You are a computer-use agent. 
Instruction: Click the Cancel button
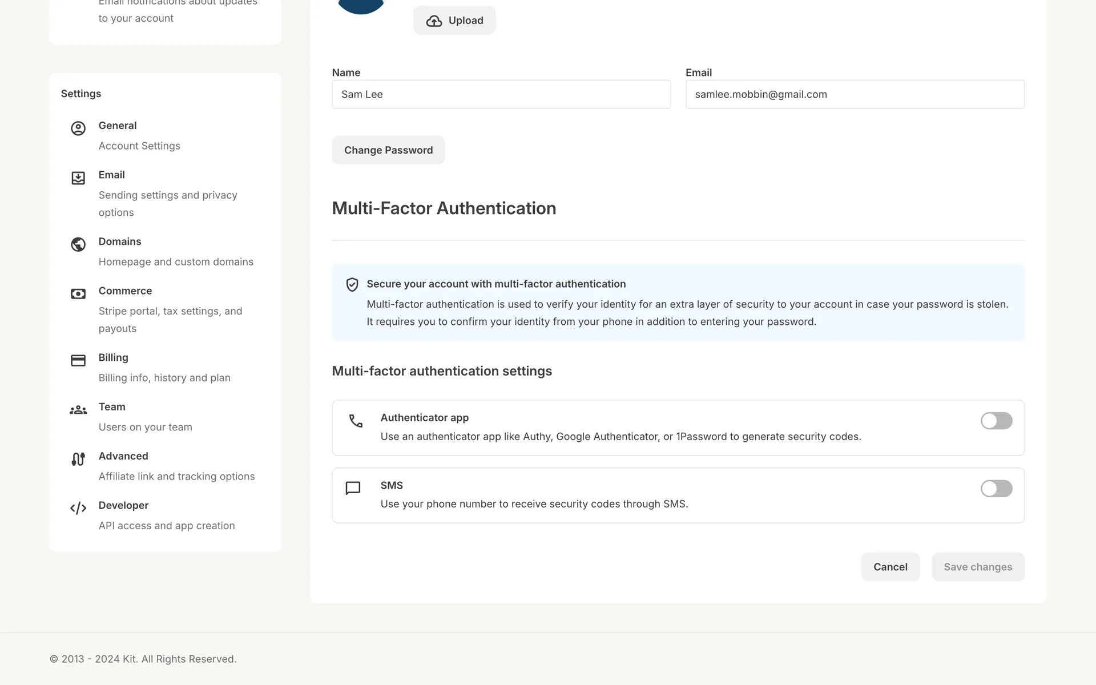tap(890, 567)
